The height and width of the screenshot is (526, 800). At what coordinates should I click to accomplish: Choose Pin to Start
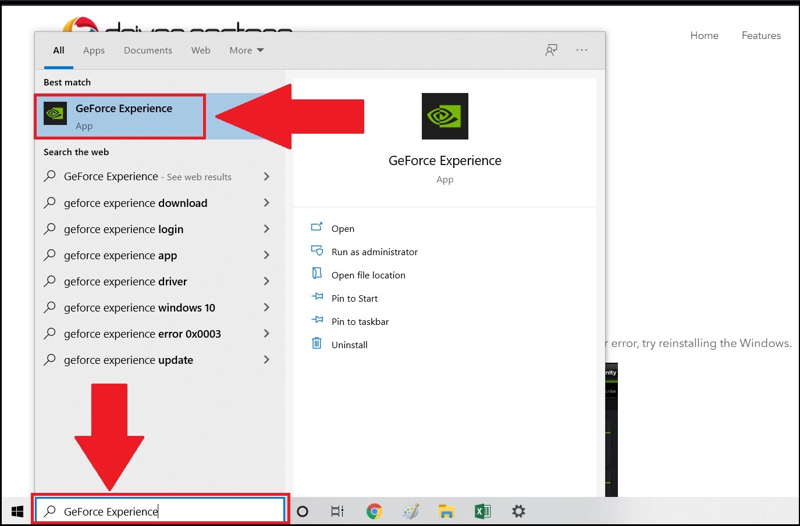(x=354, y=298)
